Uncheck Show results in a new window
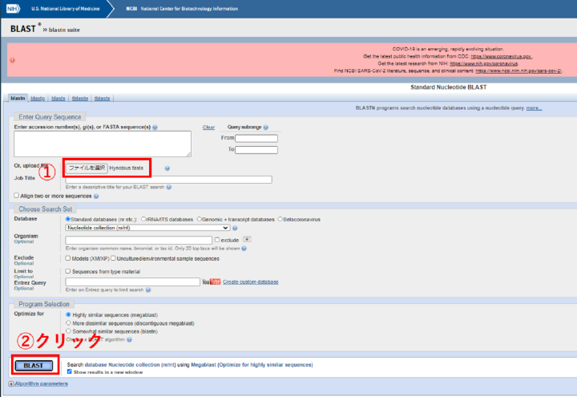Viewport: 577px width, 397px height. coord(71,371)
